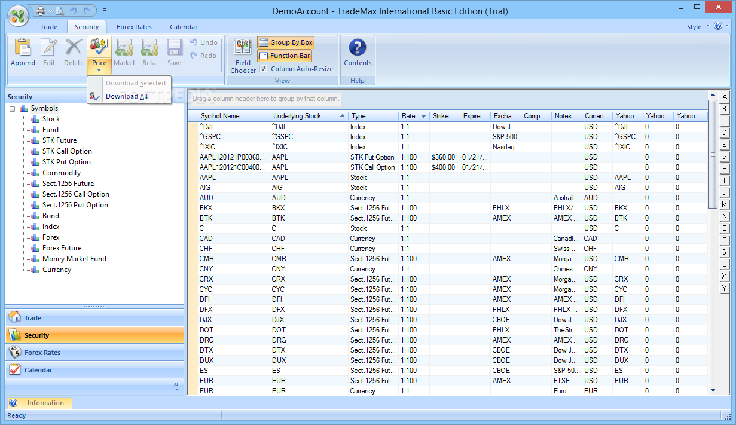Click vertical scrollbar up arrow
736x425 pixels.
pos(712,96)
